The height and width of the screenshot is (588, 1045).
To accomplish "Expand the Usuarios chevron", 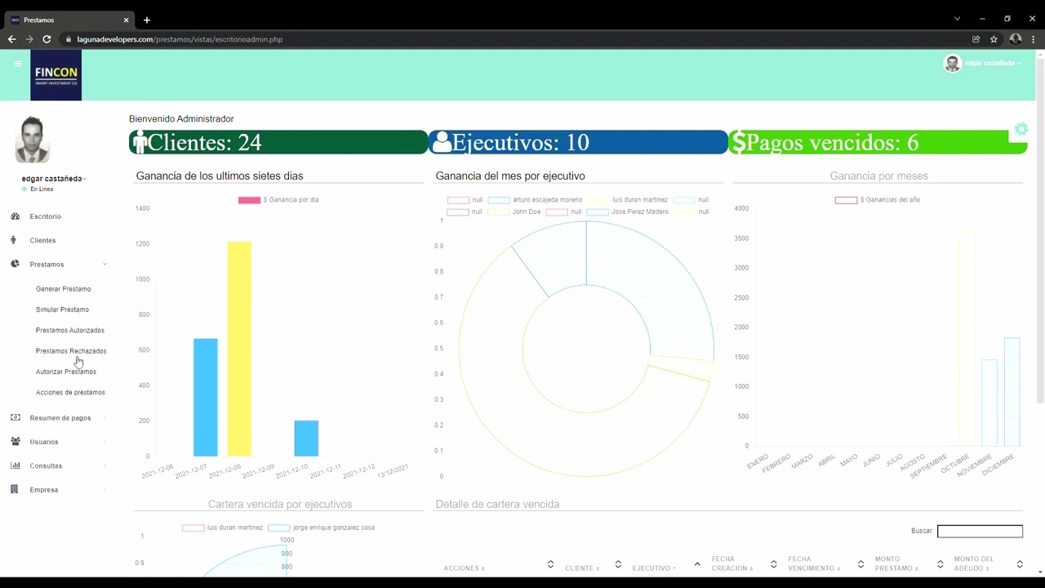I will pyautogui.click(x=104, y=442).
